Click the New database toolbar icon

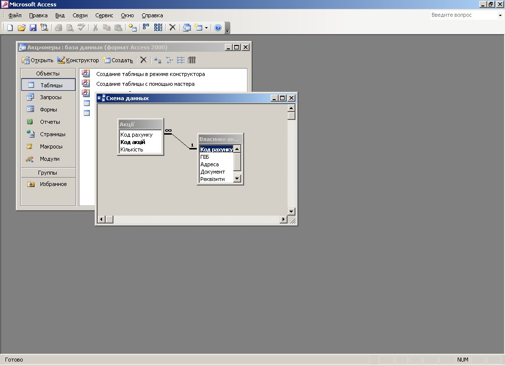[10, 28]
